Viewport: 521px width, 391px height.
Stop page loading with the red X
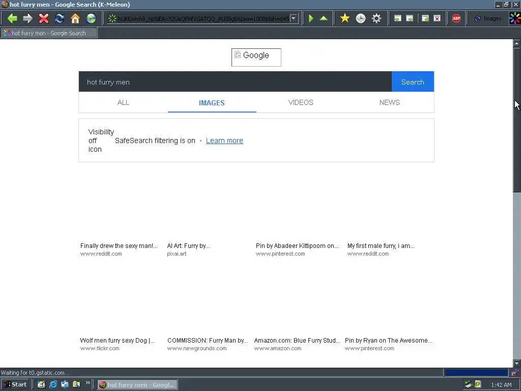coord(44,18)
